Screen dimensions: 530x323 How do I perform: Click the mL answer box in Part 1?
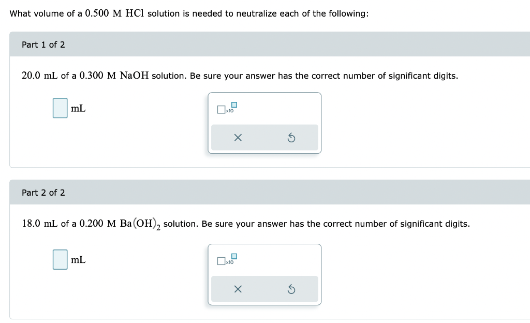pyautogui.click(x=60, y=108)
